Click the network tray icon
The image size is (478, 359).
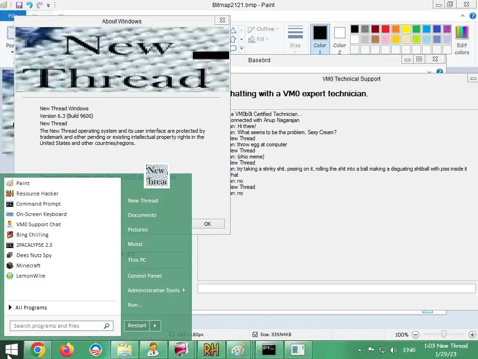(x=382, y=350)
